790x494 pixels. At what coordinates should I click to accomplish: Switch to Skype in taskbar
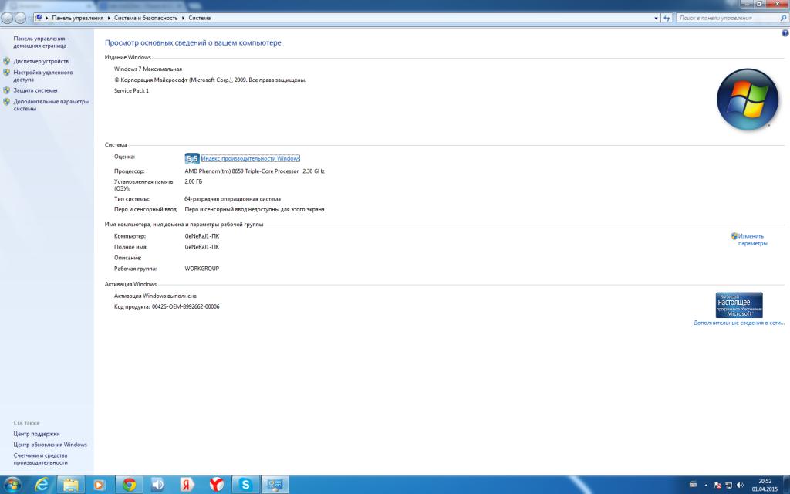245,485
